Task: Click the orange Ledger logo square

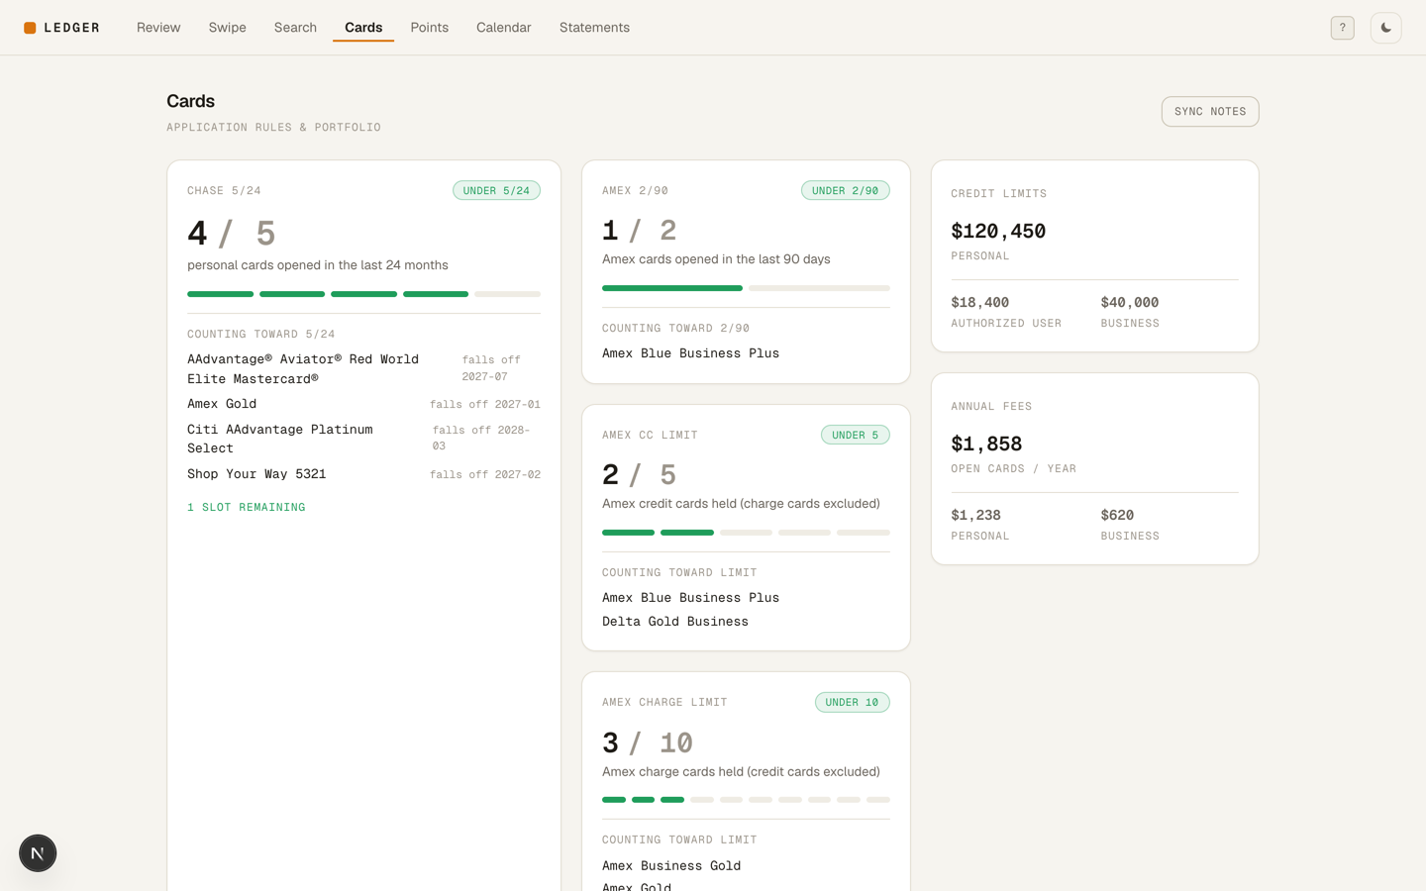Action: click(30, 28)
